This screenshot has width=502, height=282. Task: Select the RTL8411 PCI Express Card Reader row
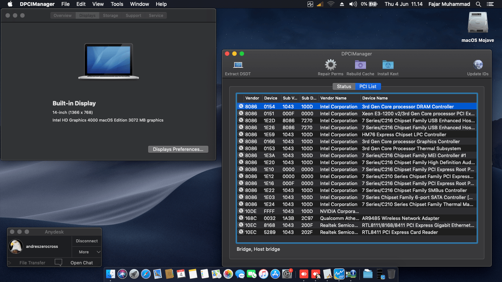[x=356, y=232]
